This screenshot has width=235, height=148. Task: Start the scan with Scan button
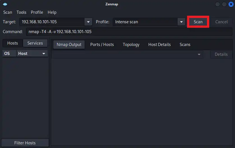198,22
